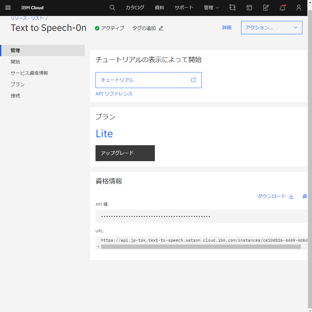312x312 pixels.
Task: Click the 資格情報 heading
Action: click(x=109, y=181)
